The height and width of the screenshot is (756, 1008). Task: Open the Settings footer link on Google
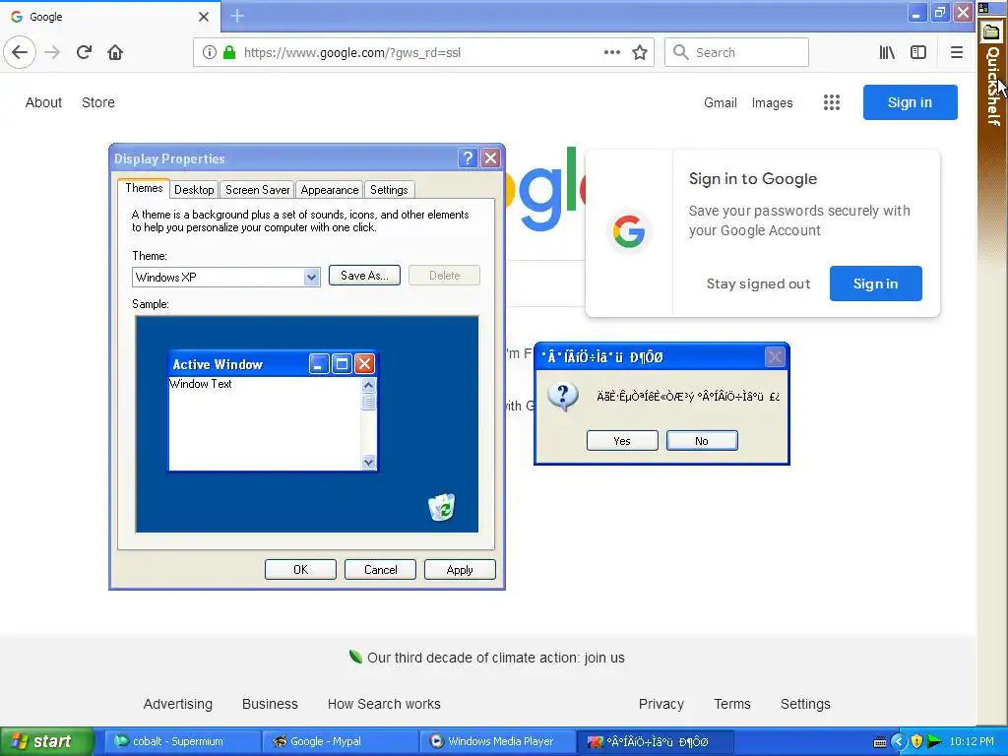(x=805, y=704)
